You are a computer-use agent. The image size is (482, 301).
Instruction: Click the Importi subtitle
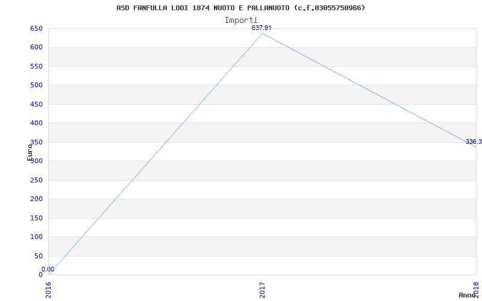click(240, 20)
